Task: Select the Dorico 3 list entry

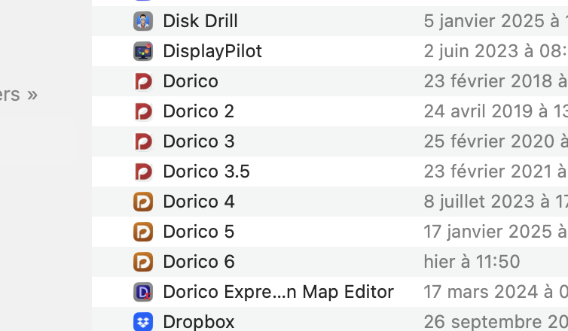Action: pyautogui.click(x=198, y=141)
